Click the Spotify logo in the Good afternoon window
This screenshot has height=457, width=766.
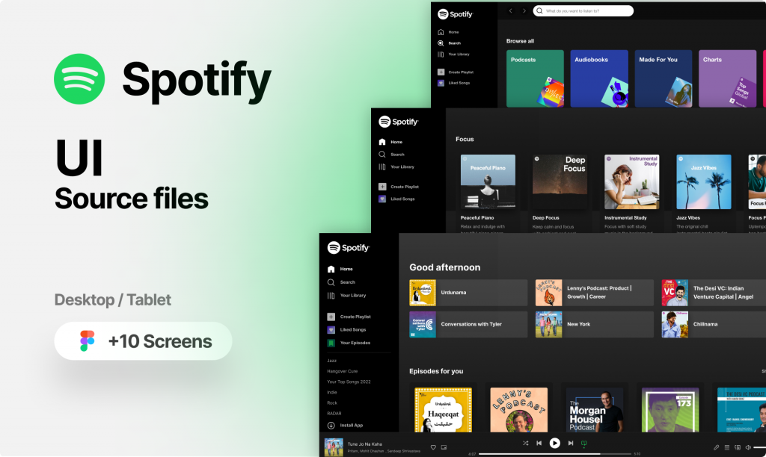point(349,248)
